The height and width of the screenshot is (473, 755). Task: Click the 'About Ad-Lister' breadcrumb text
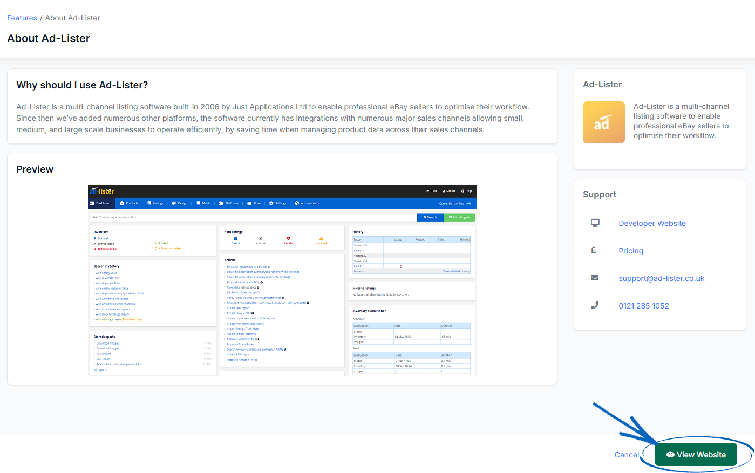[72, 18]
